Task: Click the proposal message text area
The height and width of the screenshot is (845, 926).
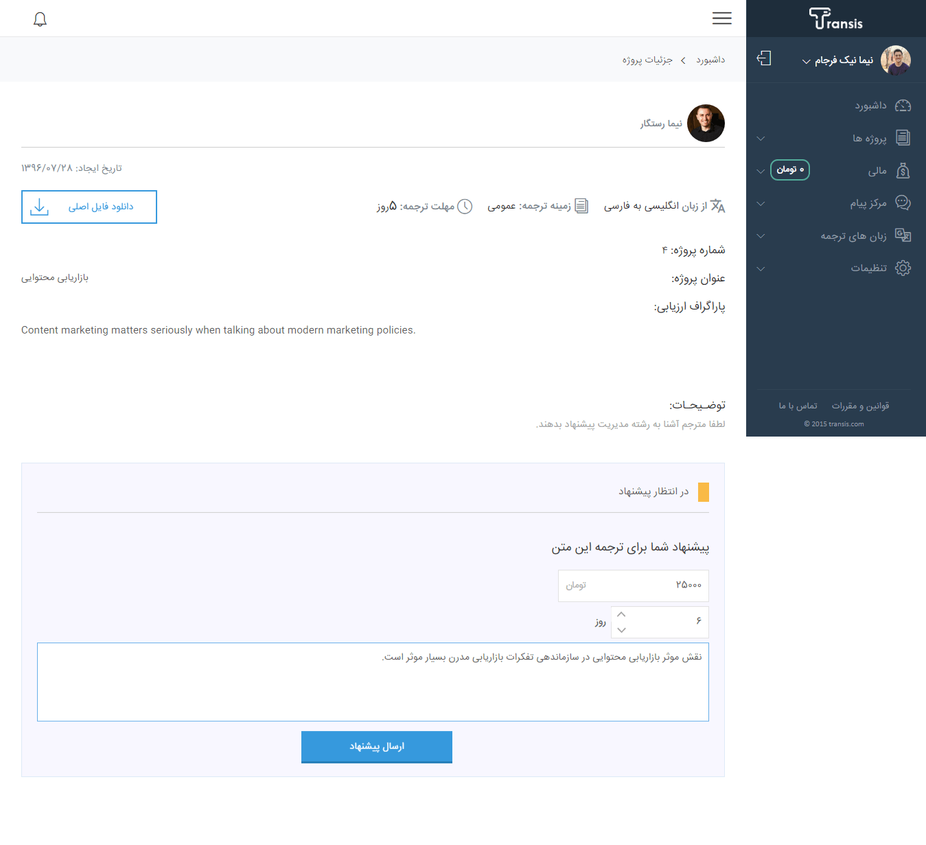Action: 373,682
